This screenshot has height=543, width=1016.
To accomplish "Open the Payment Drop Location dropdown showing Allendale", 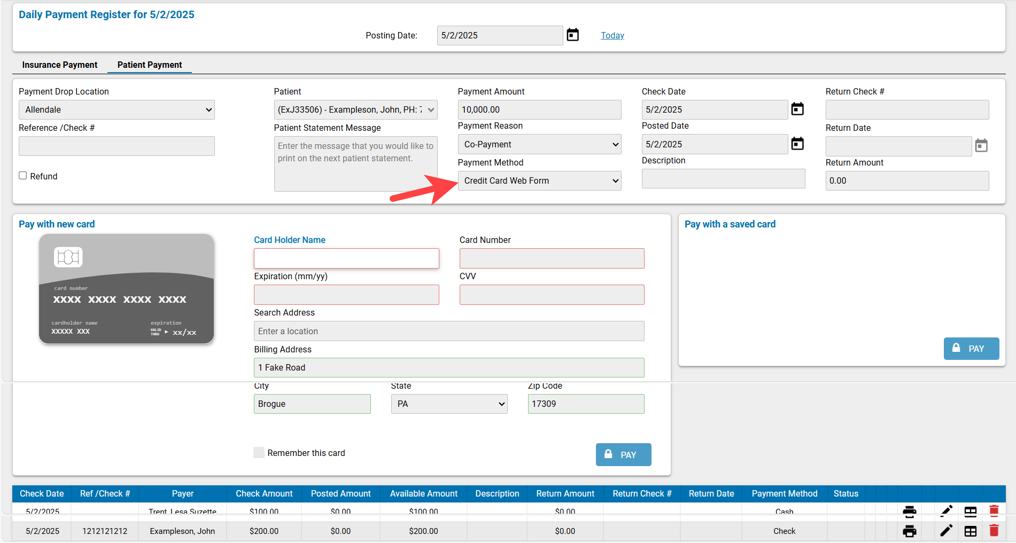I will coord(117,109).
